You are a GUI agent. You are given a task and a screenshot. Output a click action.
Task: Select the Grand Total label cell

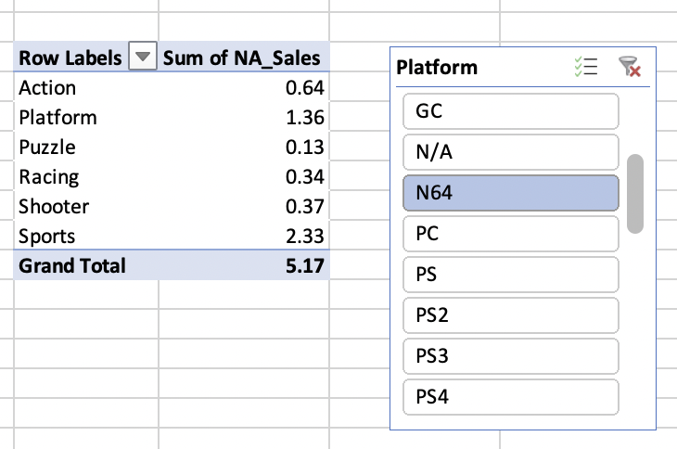[x=86, y=265]
